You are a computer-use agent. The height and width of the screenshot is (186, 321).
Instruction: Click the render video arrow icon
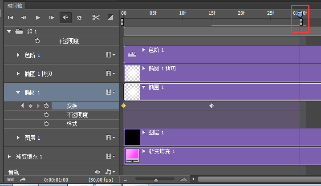23,179
